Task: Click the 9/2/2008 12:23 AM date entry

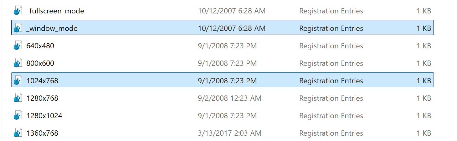Action: pyautogui.click(x=230, y=98)
